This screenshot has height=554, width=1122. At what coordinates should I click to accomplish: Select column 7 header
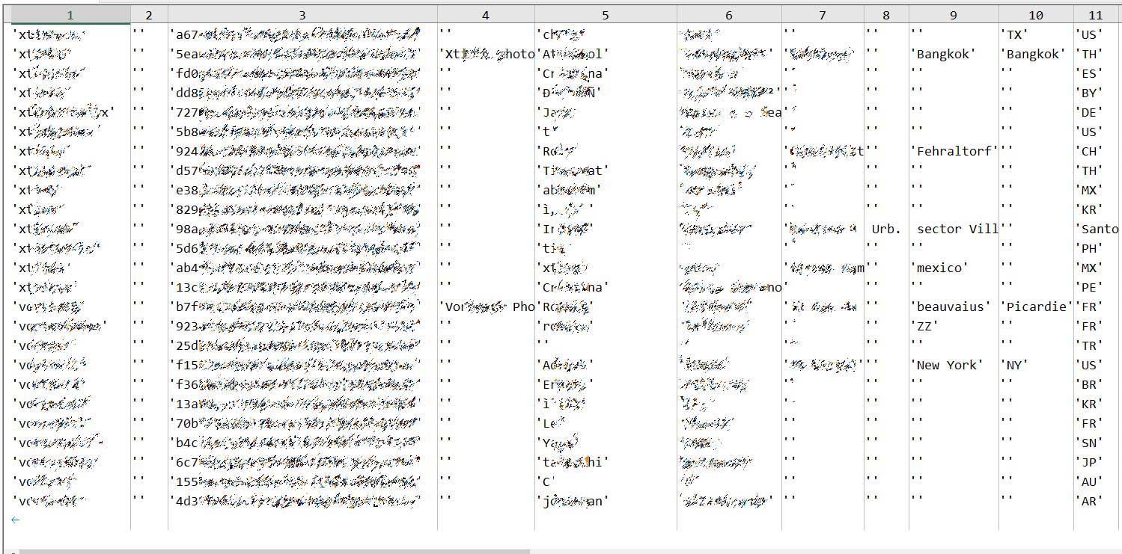[822, 15]
